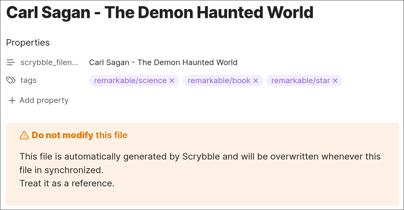
Task: Select the note title Carl Sagan
Action: (x=159, y=12)
